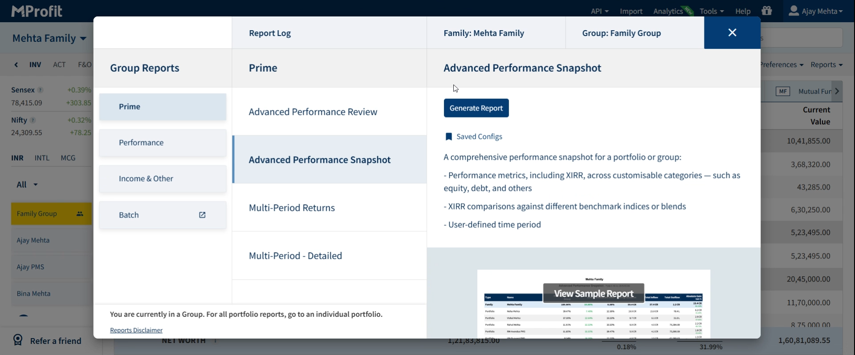Close the reports dialog with X

(x=732, y=32)
